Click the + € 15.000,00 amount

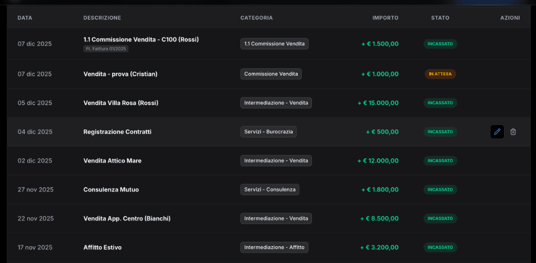[378, 103]
